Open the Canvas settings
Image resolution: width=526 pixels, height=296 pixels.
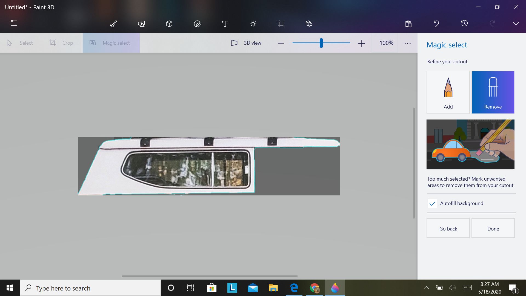[x=281, y=24]
